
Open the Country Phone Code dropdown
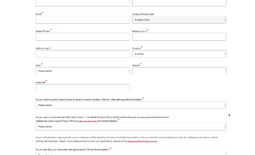click(x=179, y=20)
